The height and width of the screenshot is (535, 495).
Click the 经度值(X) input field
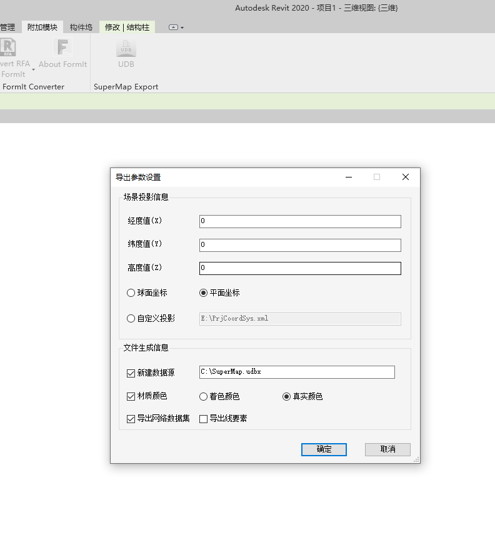pos(300,221)
